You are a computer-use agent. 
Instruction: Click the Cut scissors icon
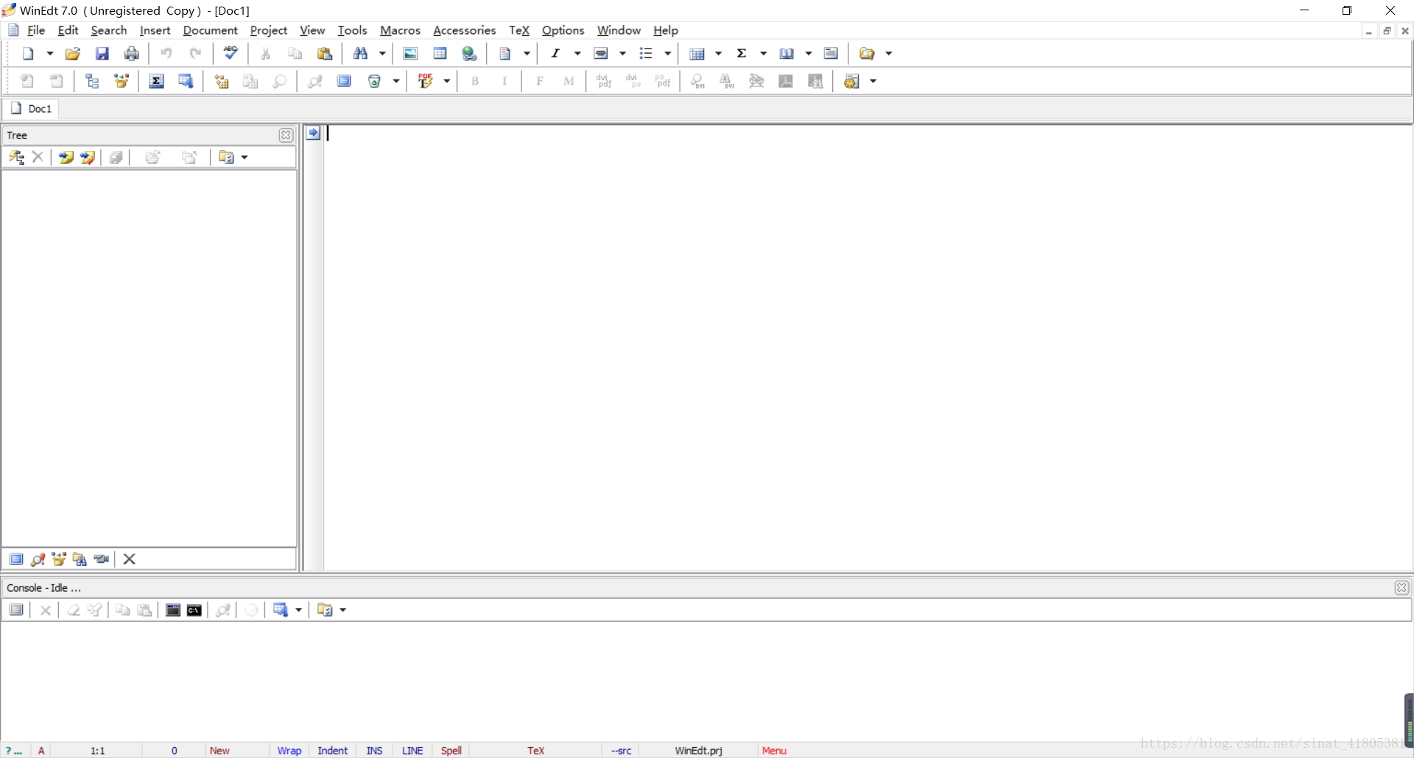tap(266, 54)
